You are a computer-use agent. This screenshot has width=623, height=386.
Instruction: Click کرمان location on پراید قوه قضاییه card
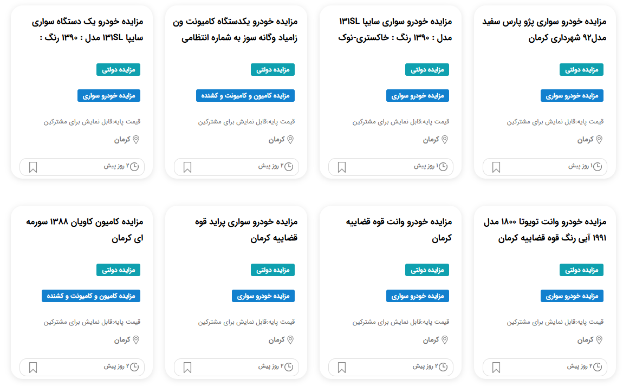pos(276,339)
